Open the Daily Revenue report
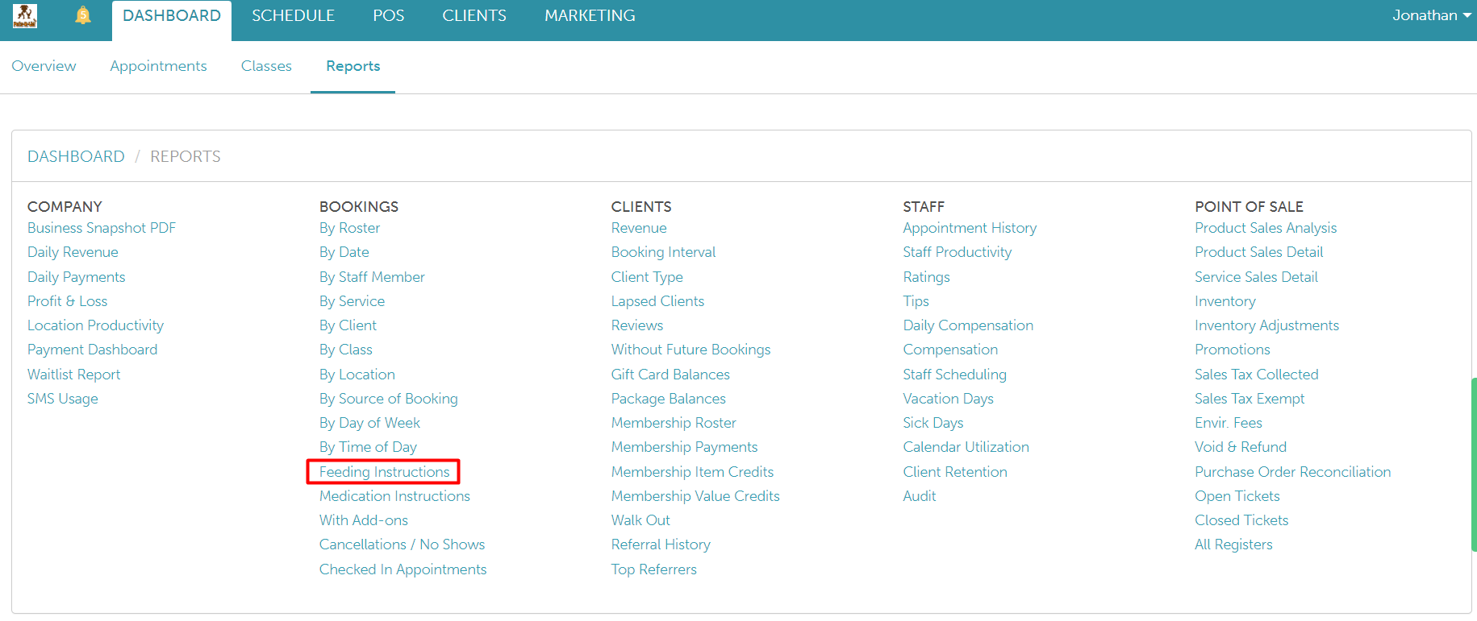The image size is (1477, 621). click(73, 252)
